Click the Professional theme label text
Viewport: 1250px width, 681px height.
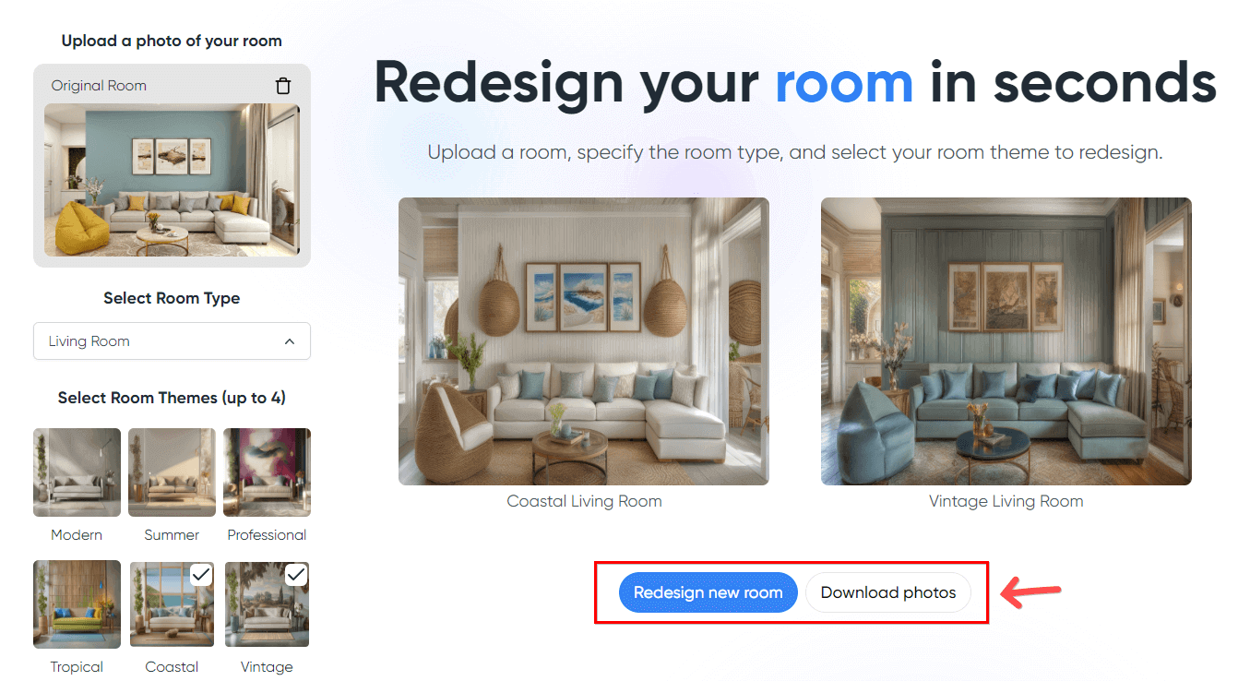point(267,535)
